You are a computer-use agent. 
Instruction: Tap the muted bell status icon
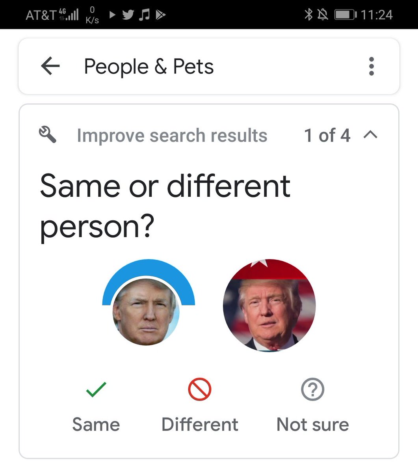(x=323, y=15)
